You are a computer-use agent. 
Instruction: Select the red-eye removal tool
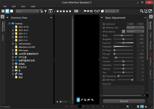[x=92, y=100]
